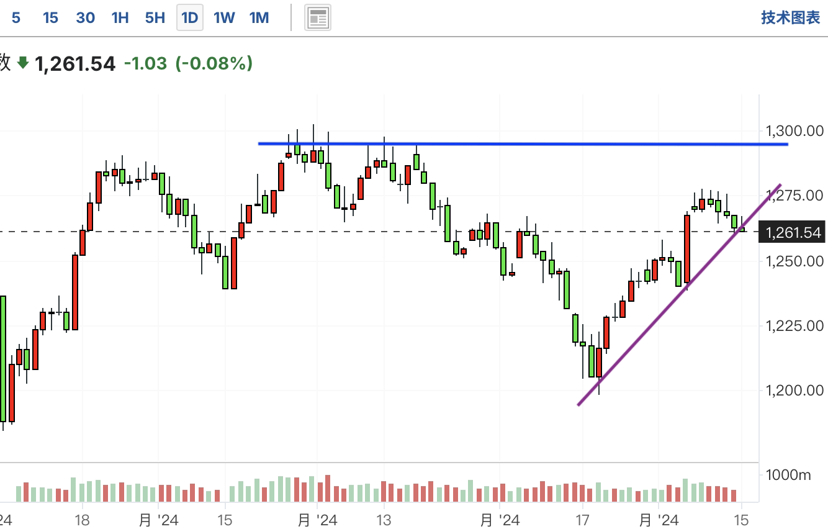Click the 1,250.00 price axis label
Viewport: 828px width, 529px height.
tap(795, 261)
